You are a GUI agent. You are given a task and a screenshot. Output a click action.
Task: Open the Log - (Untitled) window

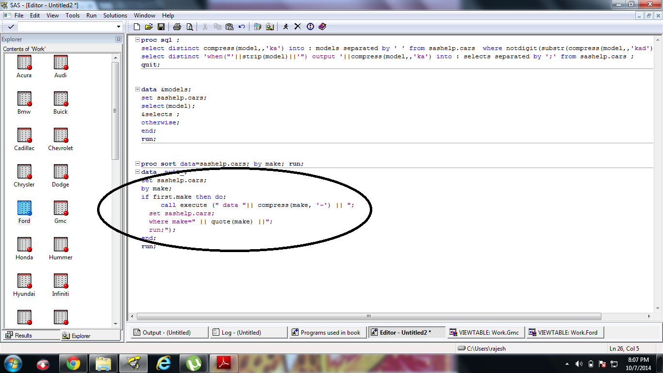(248, 332)
